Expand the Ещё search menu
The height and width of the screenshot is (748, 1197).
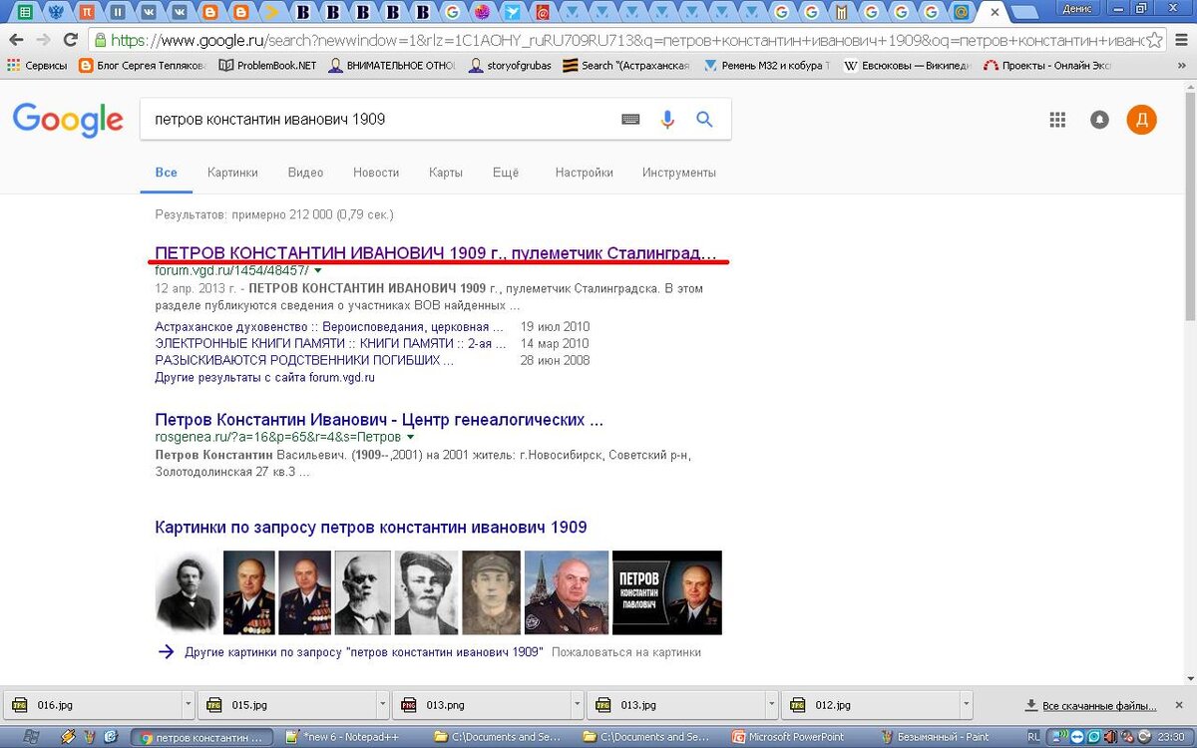[x=506, y=173]
